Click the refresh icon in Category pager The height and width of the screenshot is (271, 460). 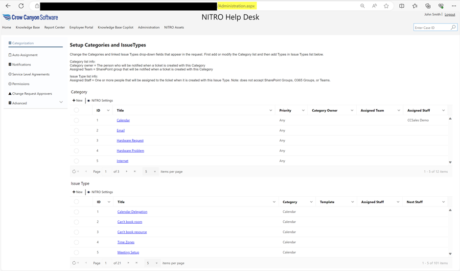74,171
